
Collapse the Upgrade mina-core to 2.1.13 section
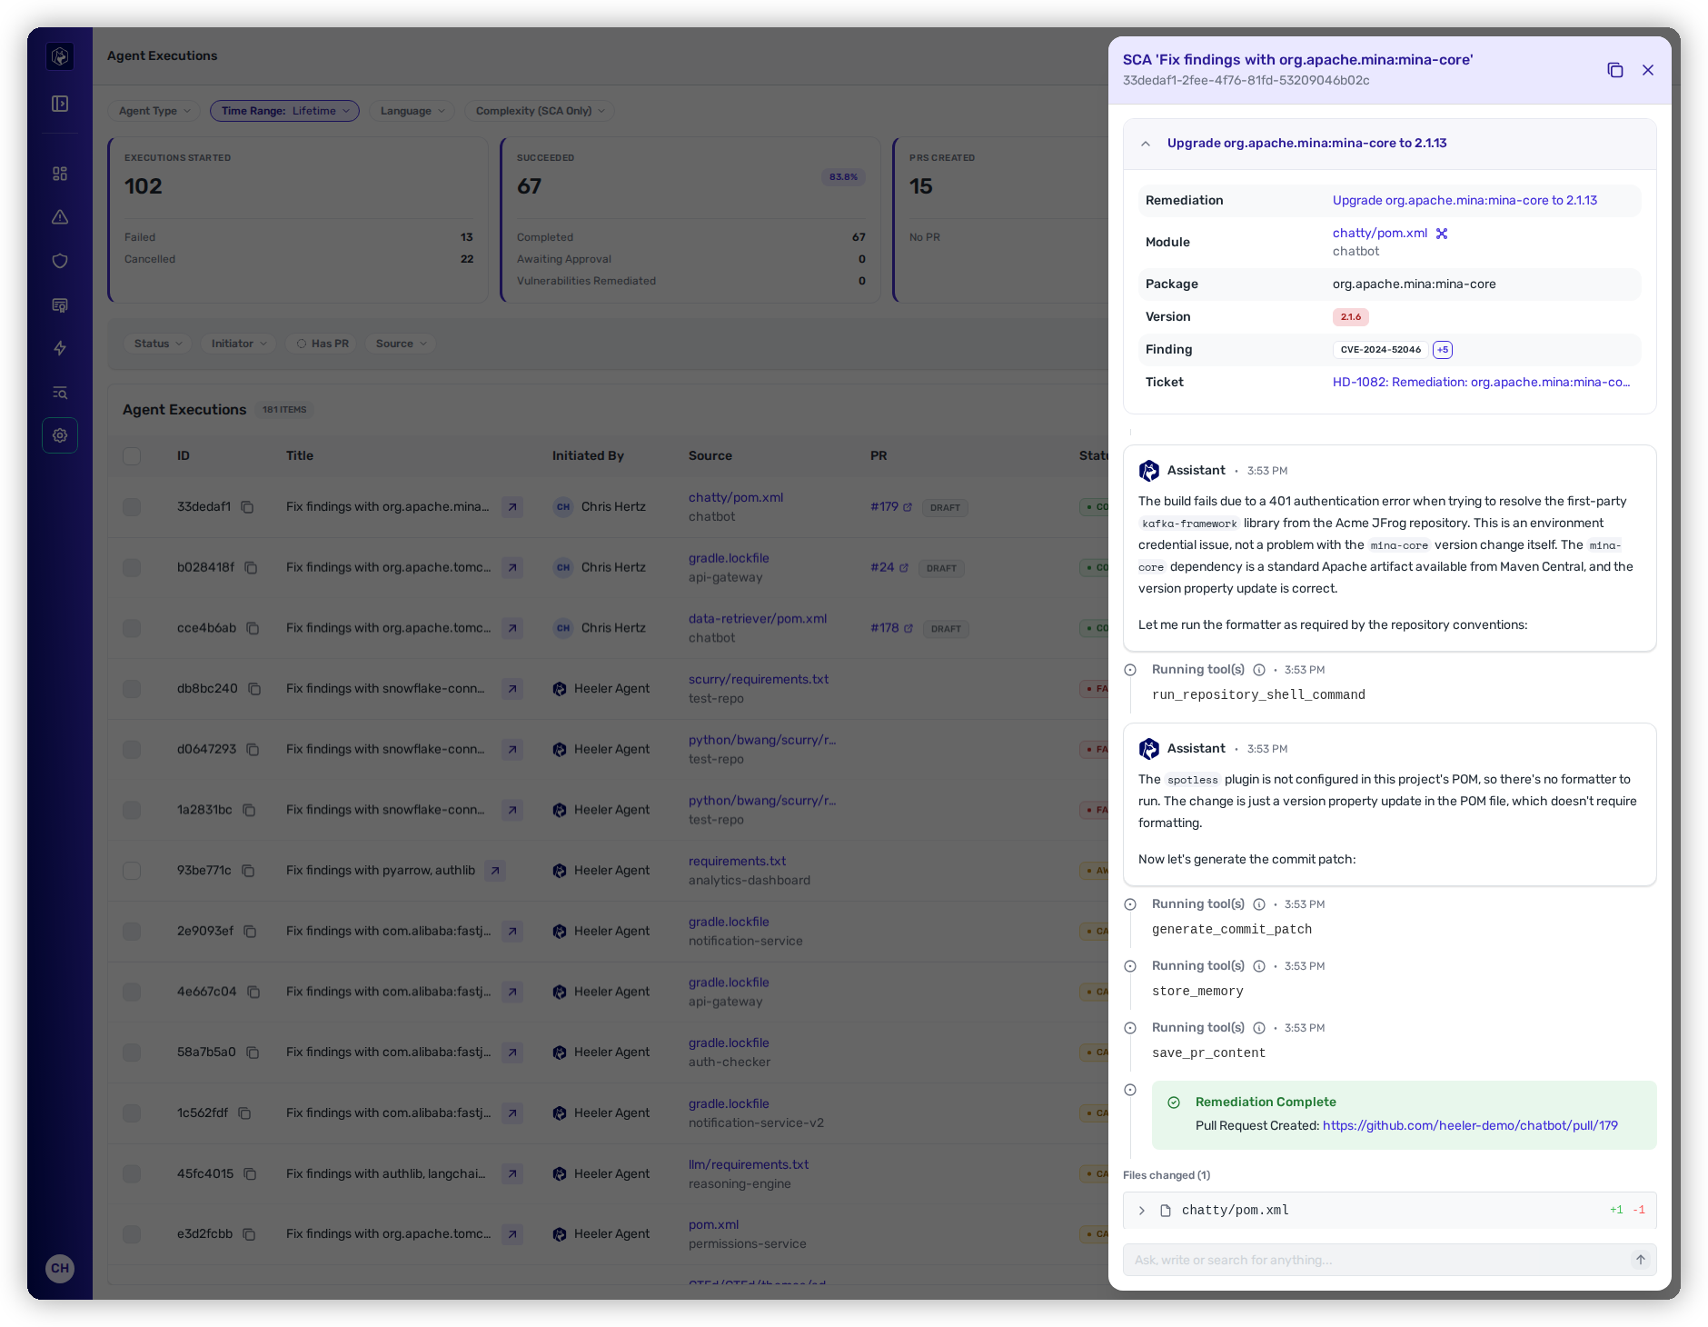click(x=1146, y=144)
